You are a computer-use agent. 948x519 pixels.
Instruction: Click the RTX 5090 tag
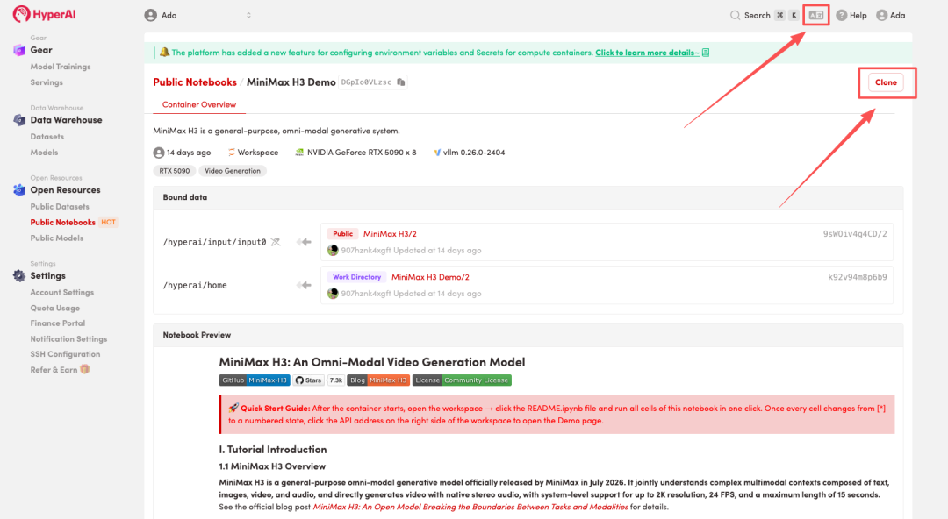[x=174, y=171]
